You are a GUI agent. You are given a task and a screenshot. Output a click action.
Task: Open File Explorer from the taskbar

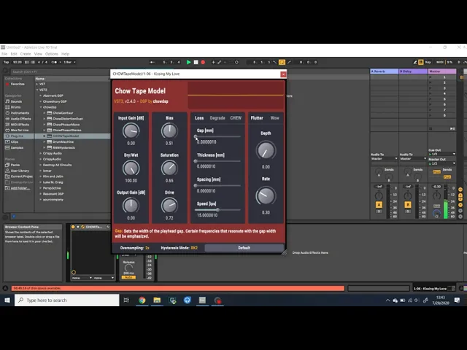tap(157, 300)
